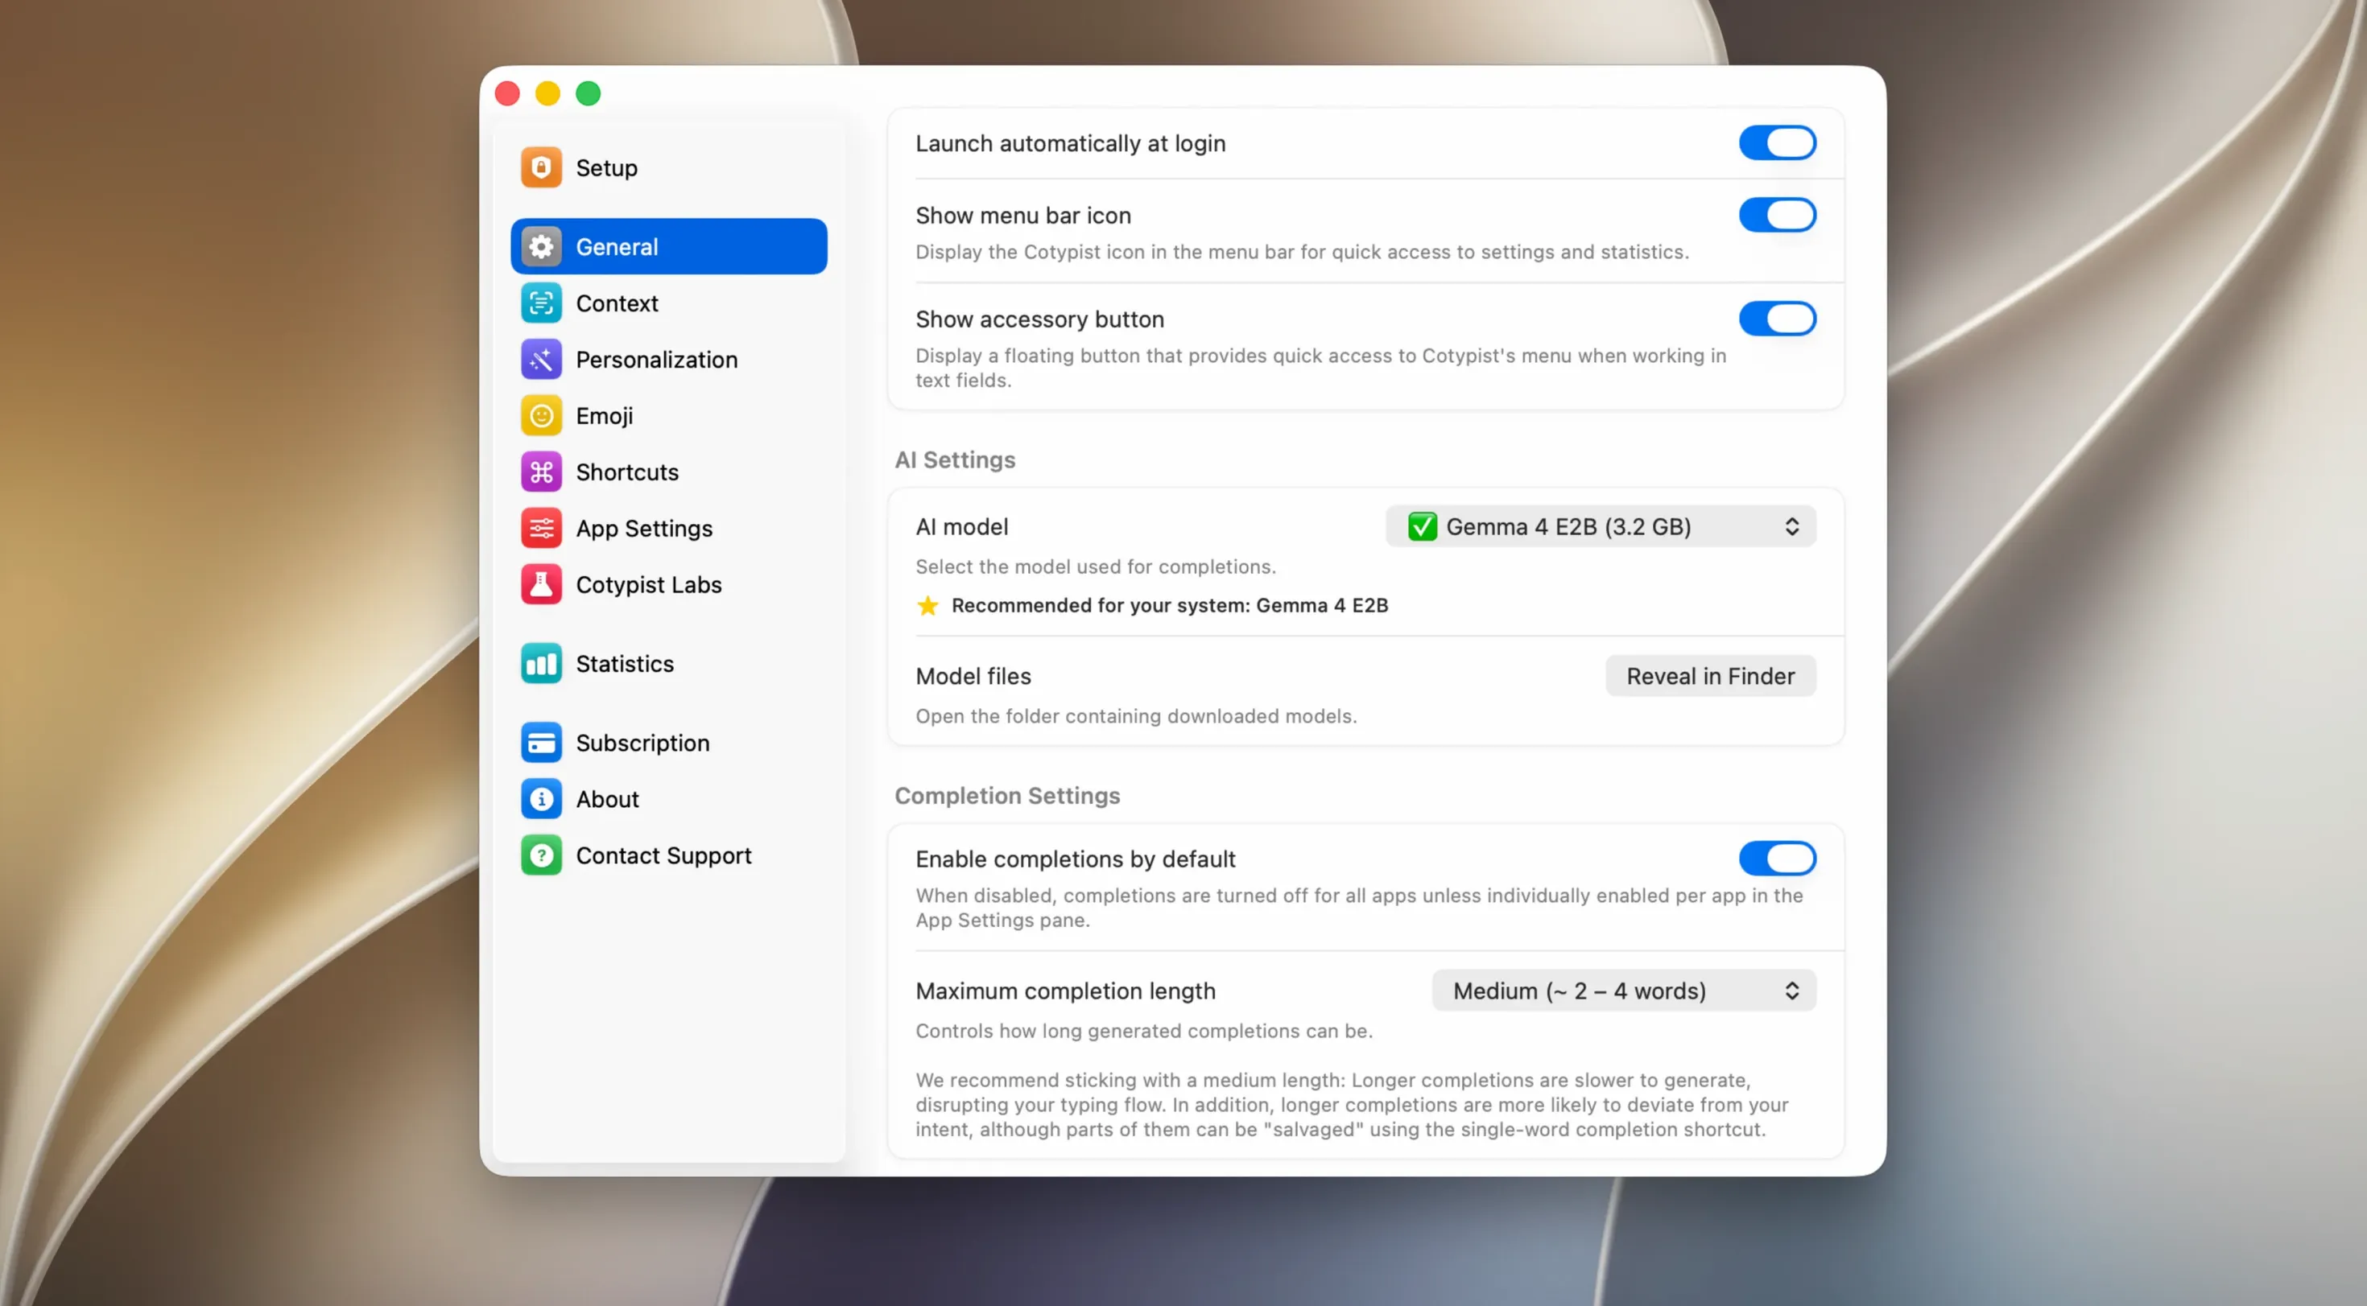Viewport: 2367px width, 1306px height.
Task: Select the Cotypist Labs tab label
Action: click(648, 585)
